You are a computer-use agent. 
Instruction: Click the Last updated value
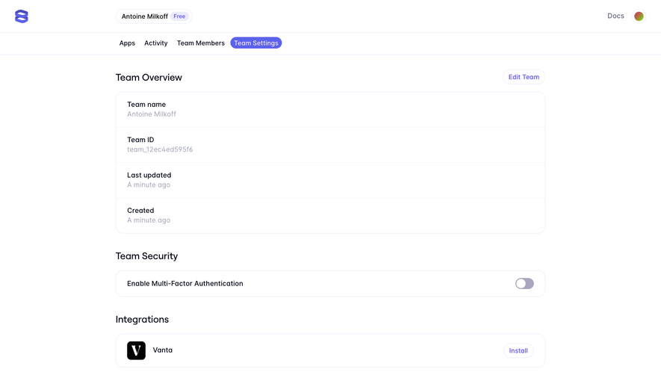[149, 185]
